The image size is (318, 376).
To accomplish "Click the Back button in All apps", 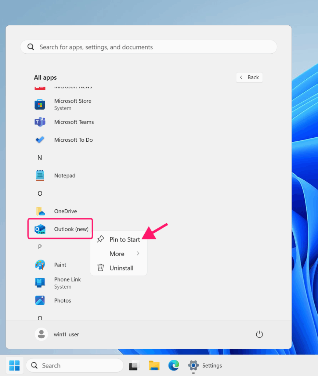I will tap(249, 77).
